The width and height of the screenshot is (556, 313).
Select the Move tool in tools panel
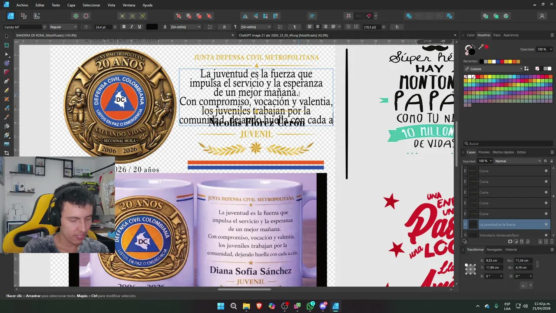click(x=7, y=36)
